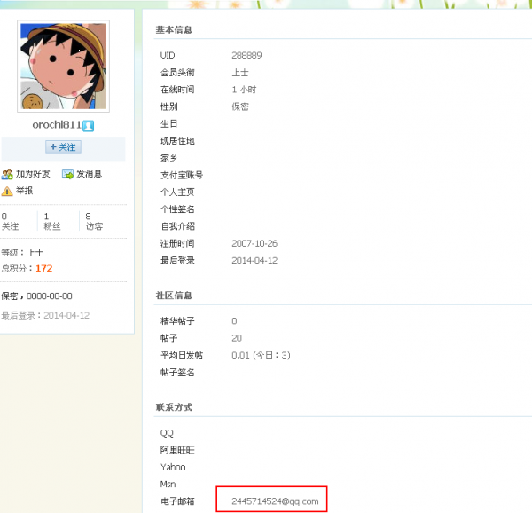Click the email address 2445714524@qq.com
Image resolution: width=532 pixels, height=513 pixels.
pos(275,501)
